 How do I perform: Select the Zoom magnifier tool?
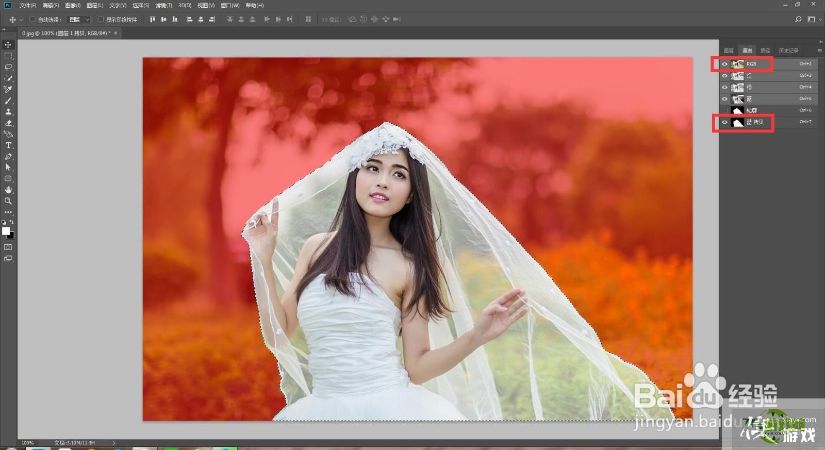click(x=8, y=201)
